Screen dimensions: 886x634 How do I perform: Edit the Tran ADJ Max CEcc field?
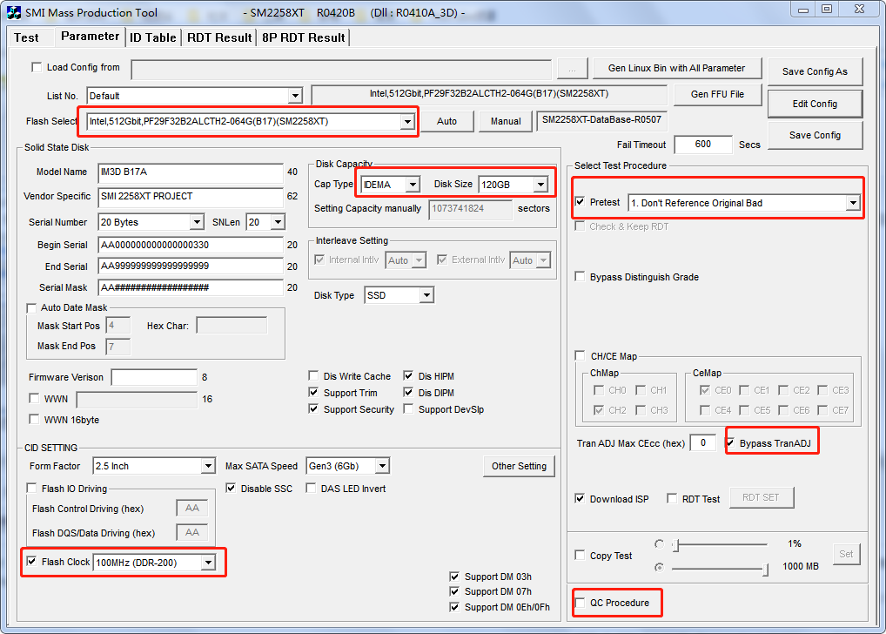click(703, 442)
